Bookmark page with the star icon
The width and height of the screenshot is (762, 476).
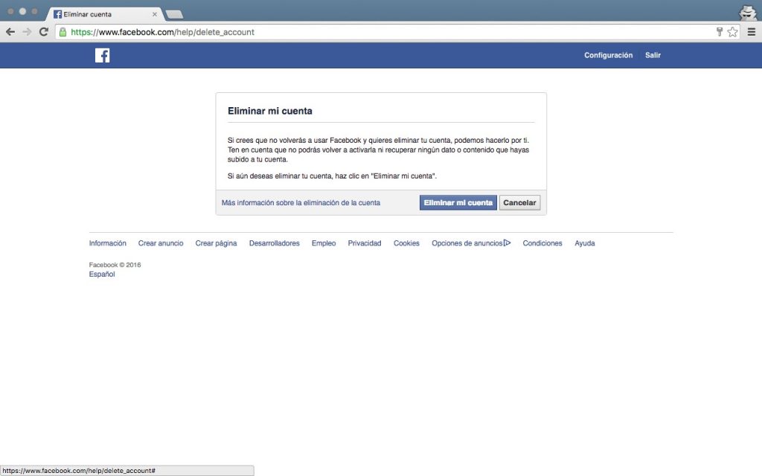pos(733,32)
